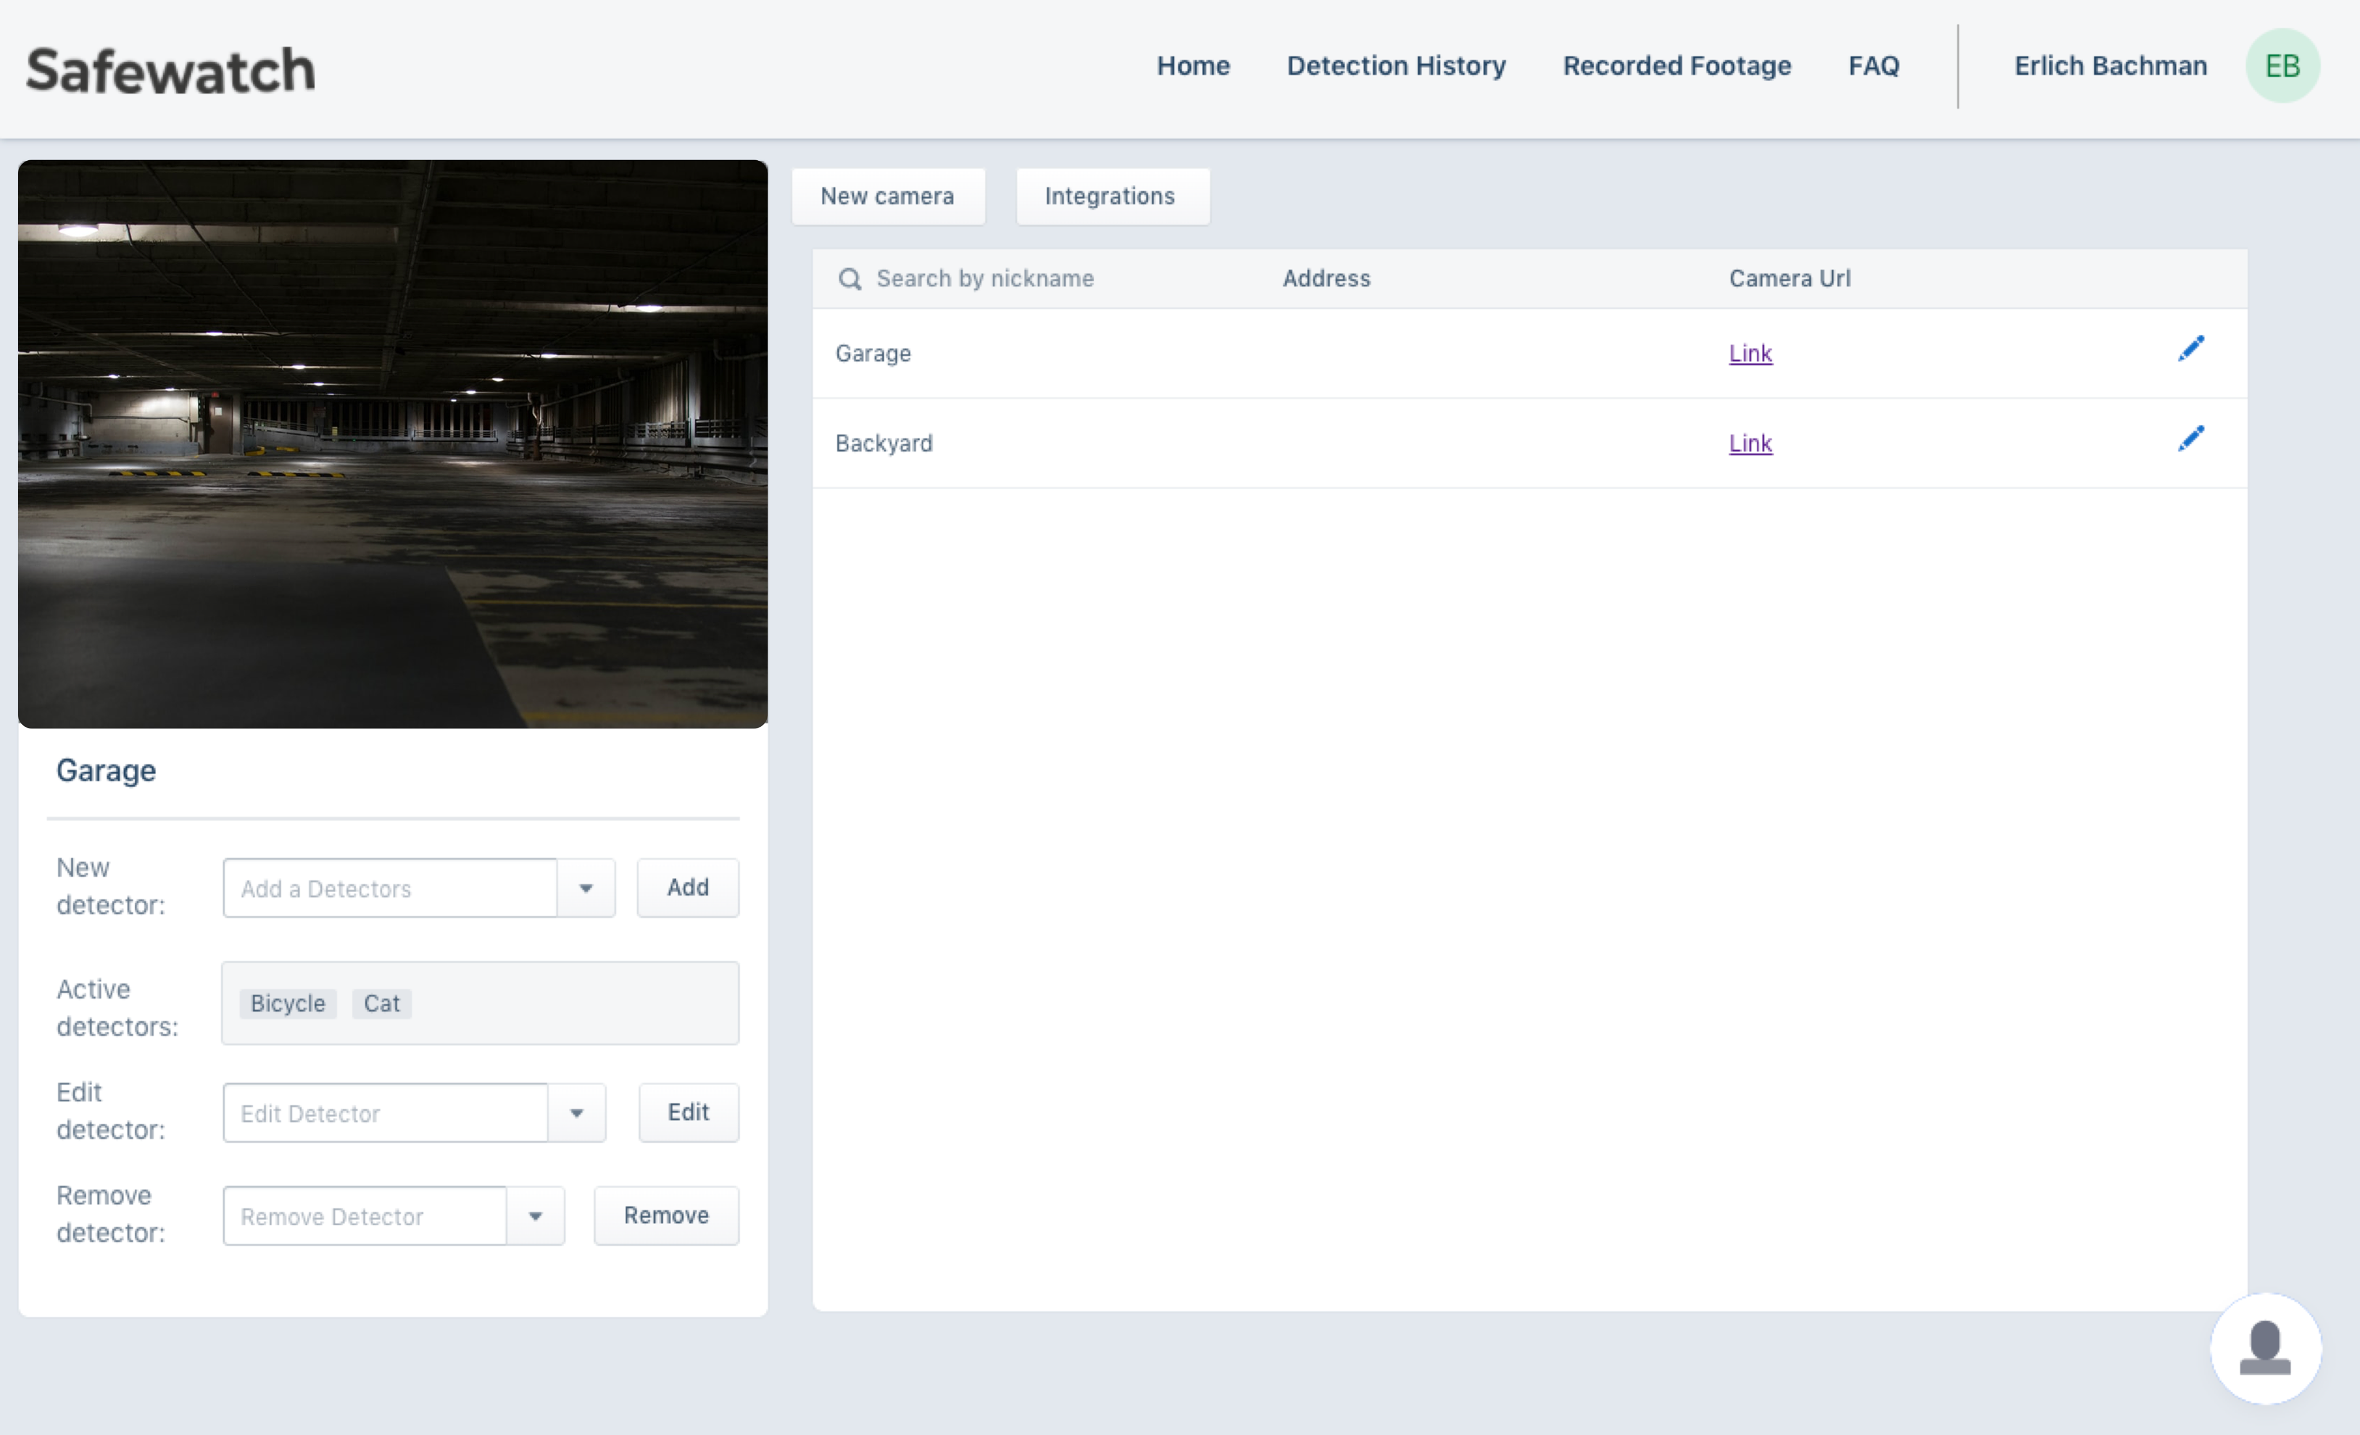Click the search magnifier icon
2360x1435 pixels.
[849, 278]
